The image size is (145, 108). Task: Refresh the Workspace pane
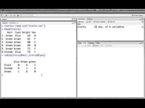click(x=143, y=22)
